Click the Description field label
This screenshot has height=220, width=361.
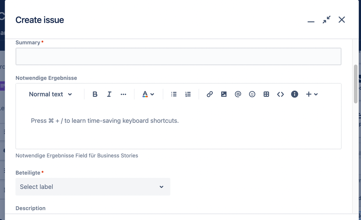(x=31, y=208)
